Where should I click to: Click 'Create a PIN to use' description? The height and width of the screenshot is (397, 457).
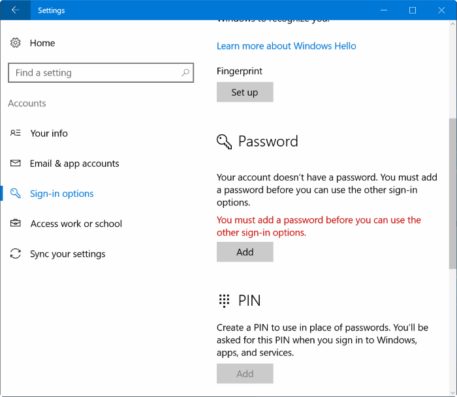(x=323, y=340)
